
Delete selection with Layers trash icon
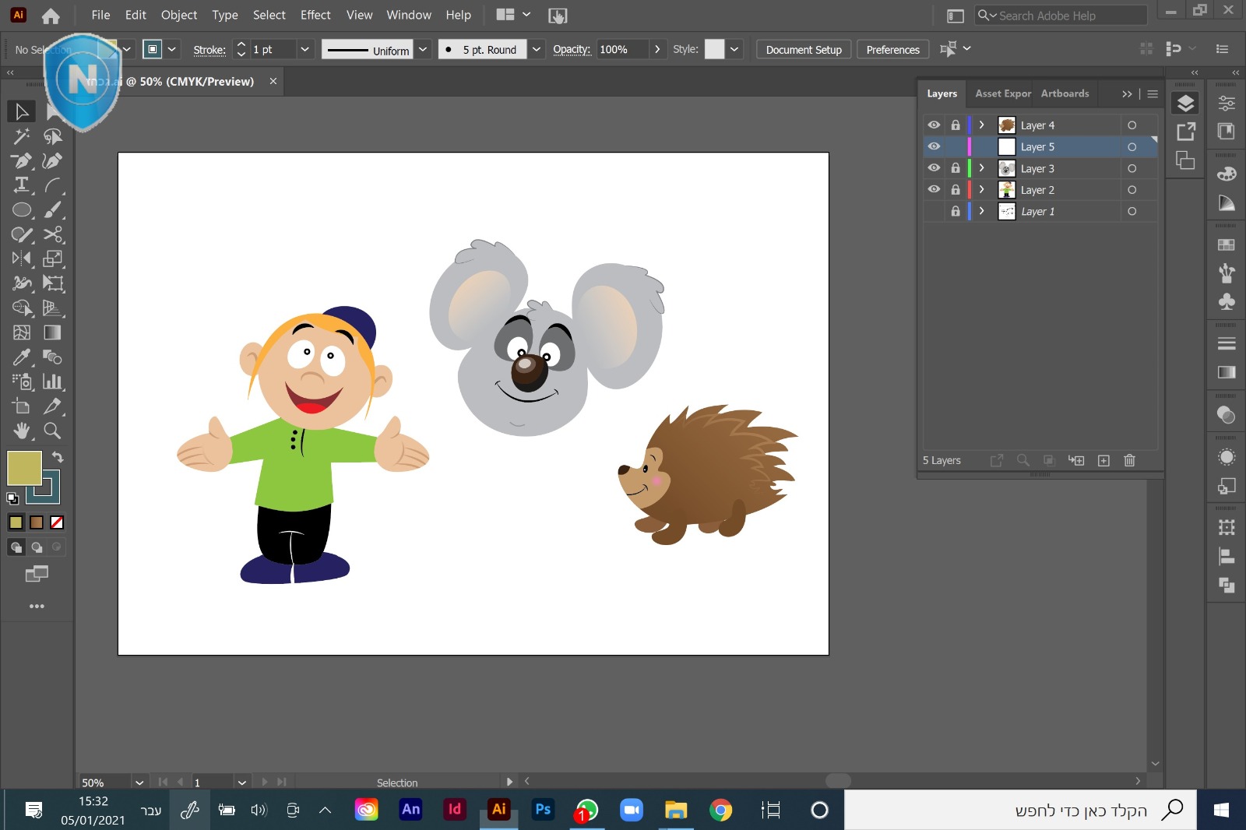pos(1129,460)
